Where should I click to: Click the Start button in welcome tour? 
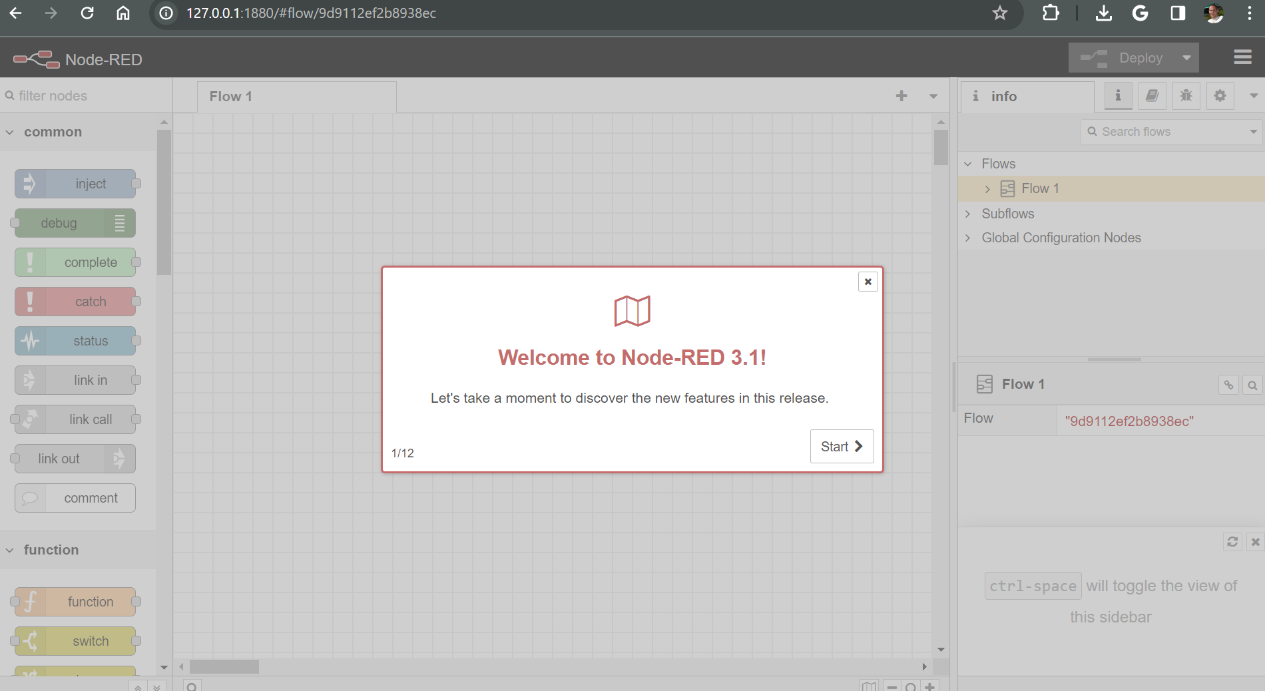point(842,446)
